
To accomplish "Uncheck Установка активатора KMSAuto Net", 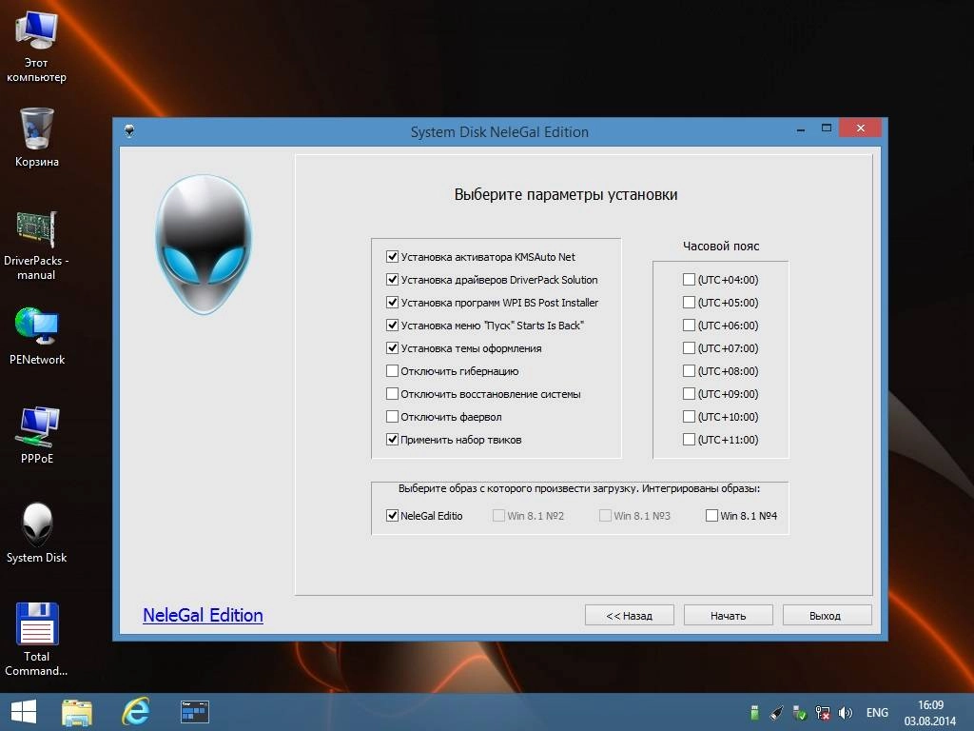I will (x=392, y=257).
